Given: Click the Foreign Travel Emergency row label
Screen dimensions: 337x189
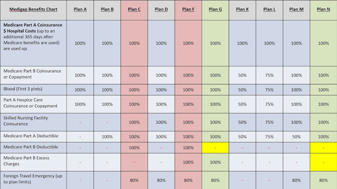Looking at the screenshot, I should point(33,179).
